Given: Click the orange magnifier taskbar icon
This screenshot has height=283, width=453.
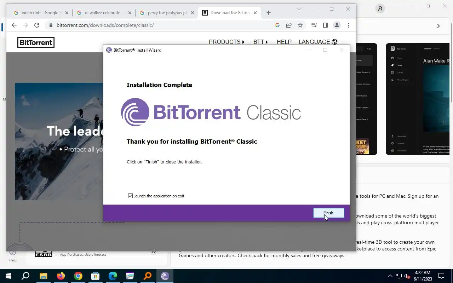Looking at the screenshot, I should (x=148, y=276).
